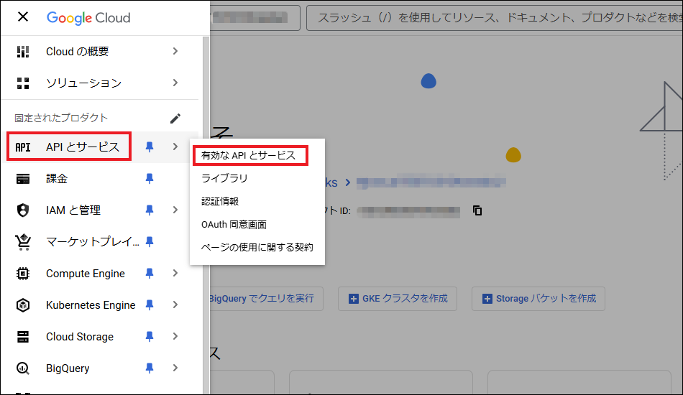Image resolution: width=683 pixels, height=395 pixels.
Task: Click the pencil icon to edit pinned products
Action: (x=175, y=118)
